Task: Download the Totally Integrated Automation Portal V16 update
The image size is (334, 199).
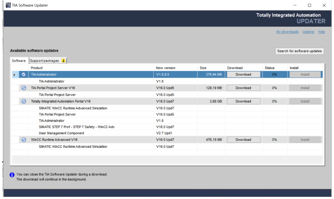Action: tap(244, 101)
